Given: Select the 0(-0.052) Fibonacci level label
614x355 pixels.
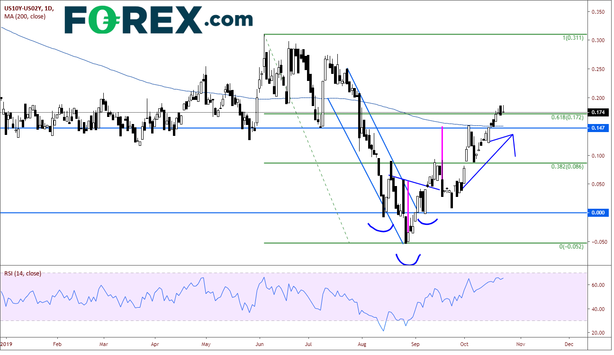Looking at the screenshot, I should coord(571,247).
